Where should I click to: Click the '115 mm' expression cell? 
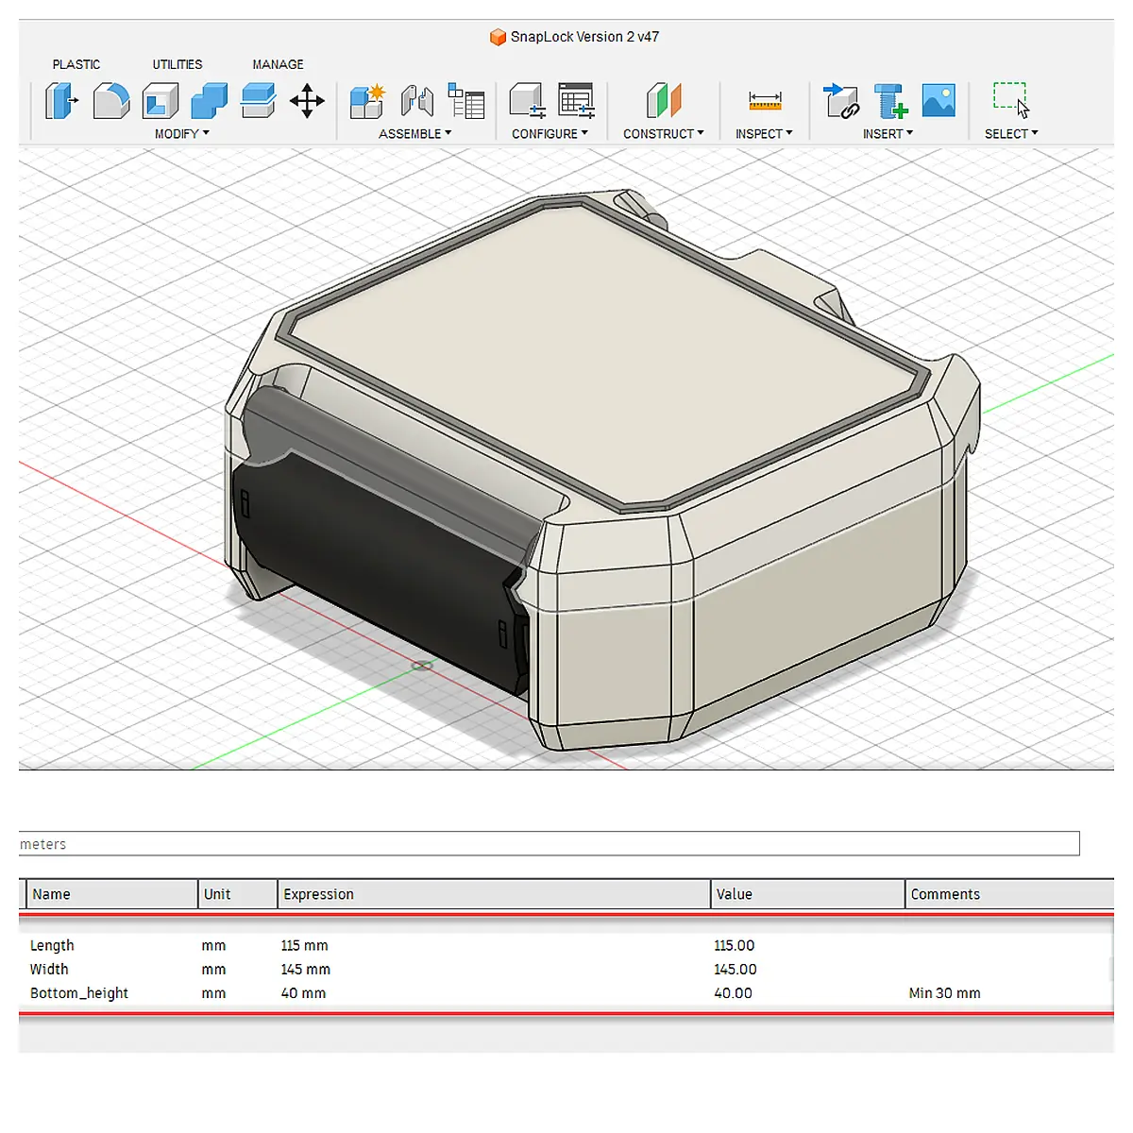pos(304,945)
